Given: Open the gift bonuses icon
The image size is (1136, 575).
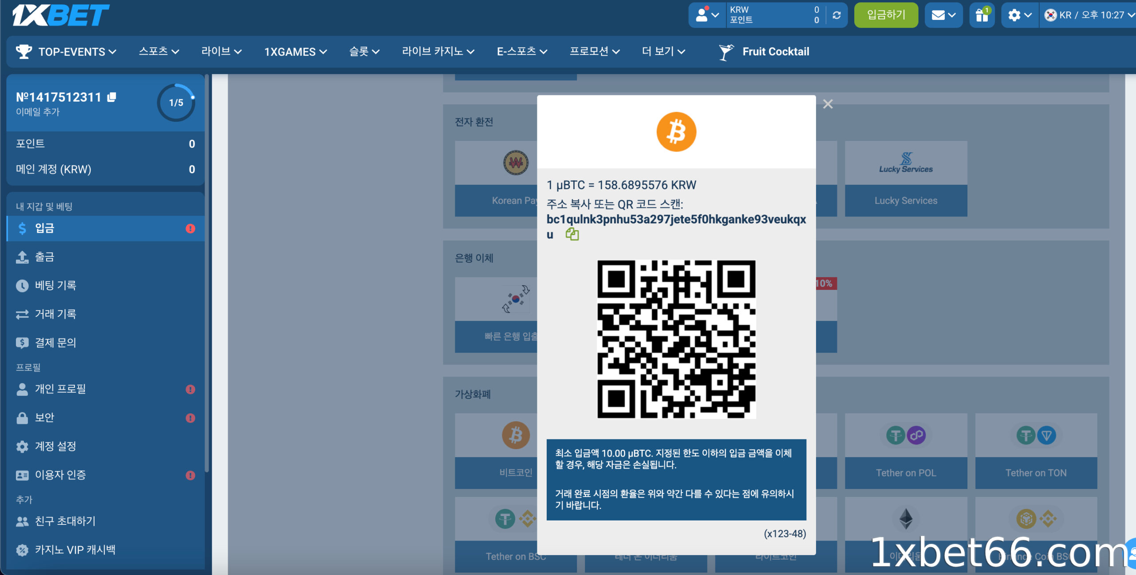Looking at the screenshot, I should pyautogui.click(x=982, y=15).
